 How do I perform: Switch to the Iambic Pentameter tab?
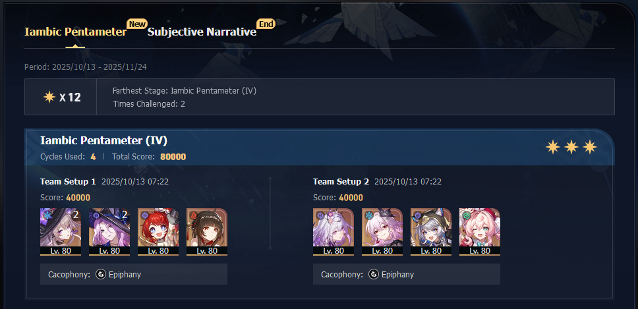pyautogui.click(x=76, y=32)
